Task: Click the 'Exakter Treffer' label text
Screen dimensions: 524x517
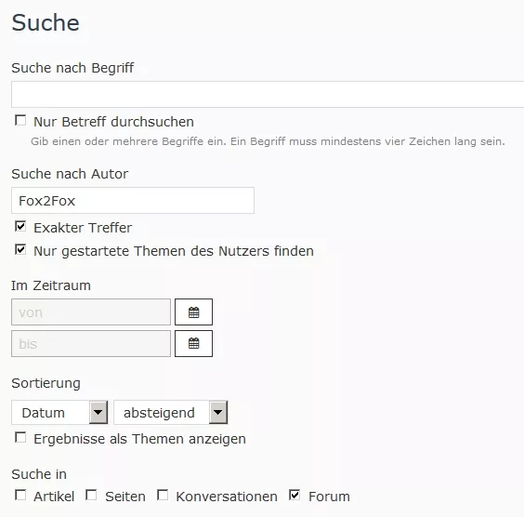Action: click(x=83, y=228)
